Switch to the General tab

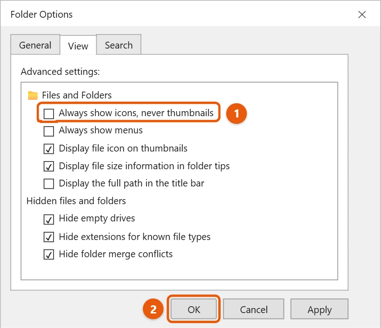[35, 45]
